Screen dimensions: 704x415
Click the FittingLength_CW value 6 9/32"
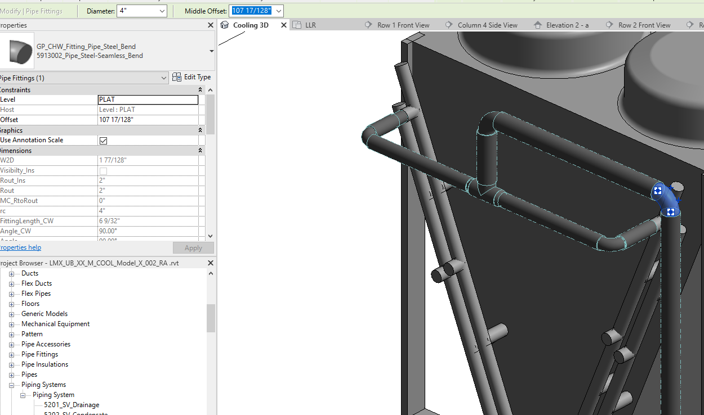148,221
